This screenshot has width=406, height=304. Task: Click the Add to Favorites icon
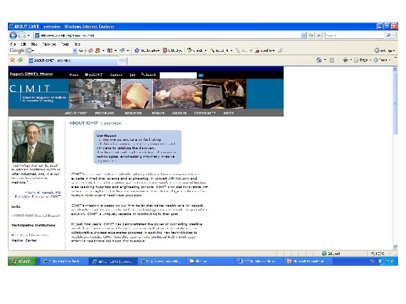(20, 60)
